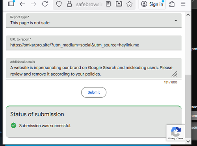Edit the URL to report field
Screen dimensions: 197x146
[x=94, y=43]
